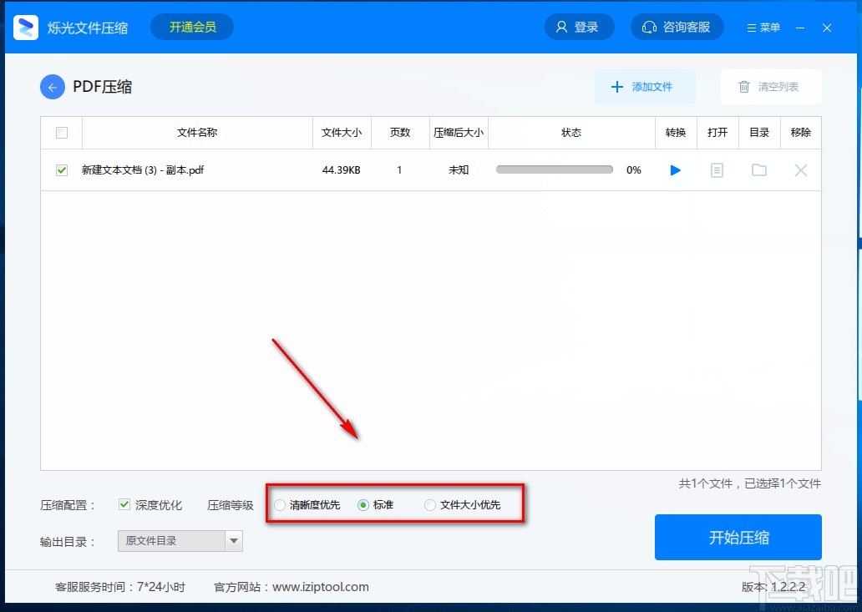Click the 文件名称 column header
Screen dimensions: 862x612
click(x=197, y=133)
